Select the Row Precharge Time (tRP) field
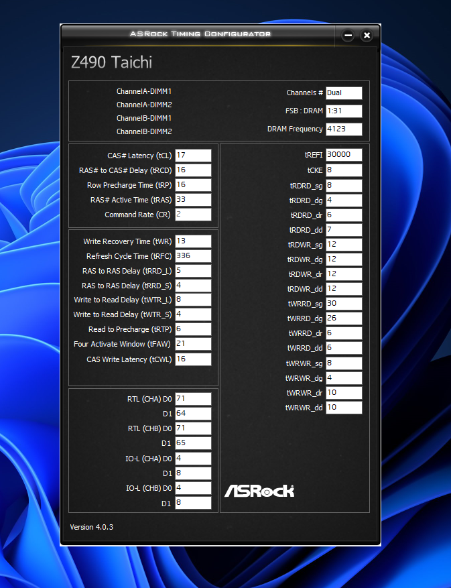The image size is (451, 588). click(x=193, y=185)
